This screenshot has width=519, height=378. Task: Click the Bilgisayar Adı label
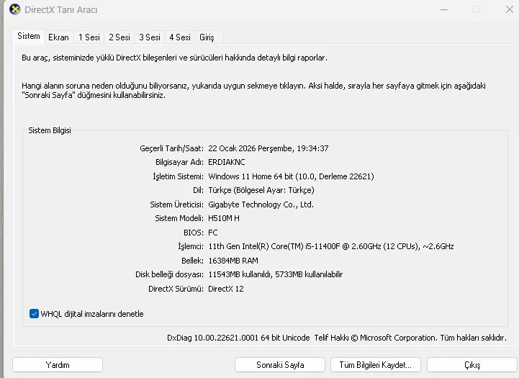[x=179, y=162]
